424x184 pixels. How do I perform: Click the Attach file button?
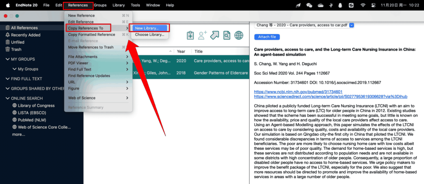pos(267,37)
